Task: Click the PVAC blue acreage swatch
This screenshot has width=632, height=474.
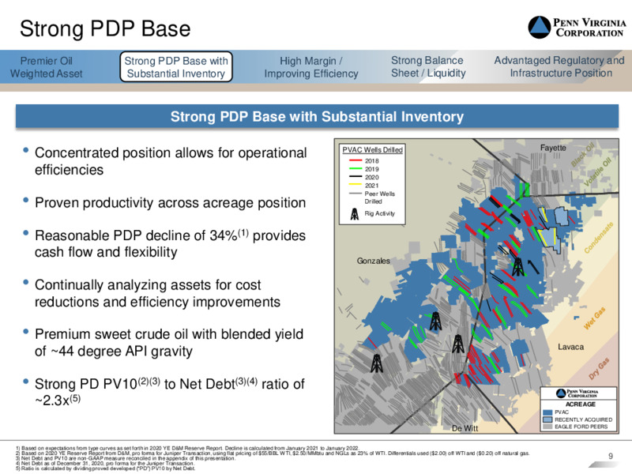Action: pyautogui.click(x=547, y=412)
